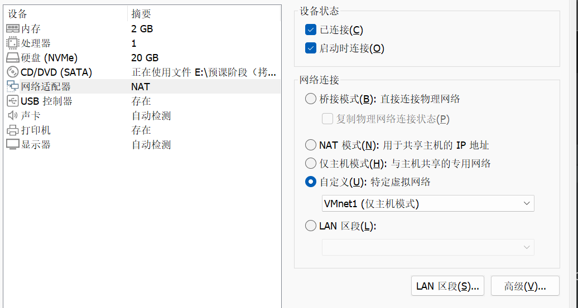Click the USB controller icon
Viewport: 578px width, 308px height.
tap(12, 101)
